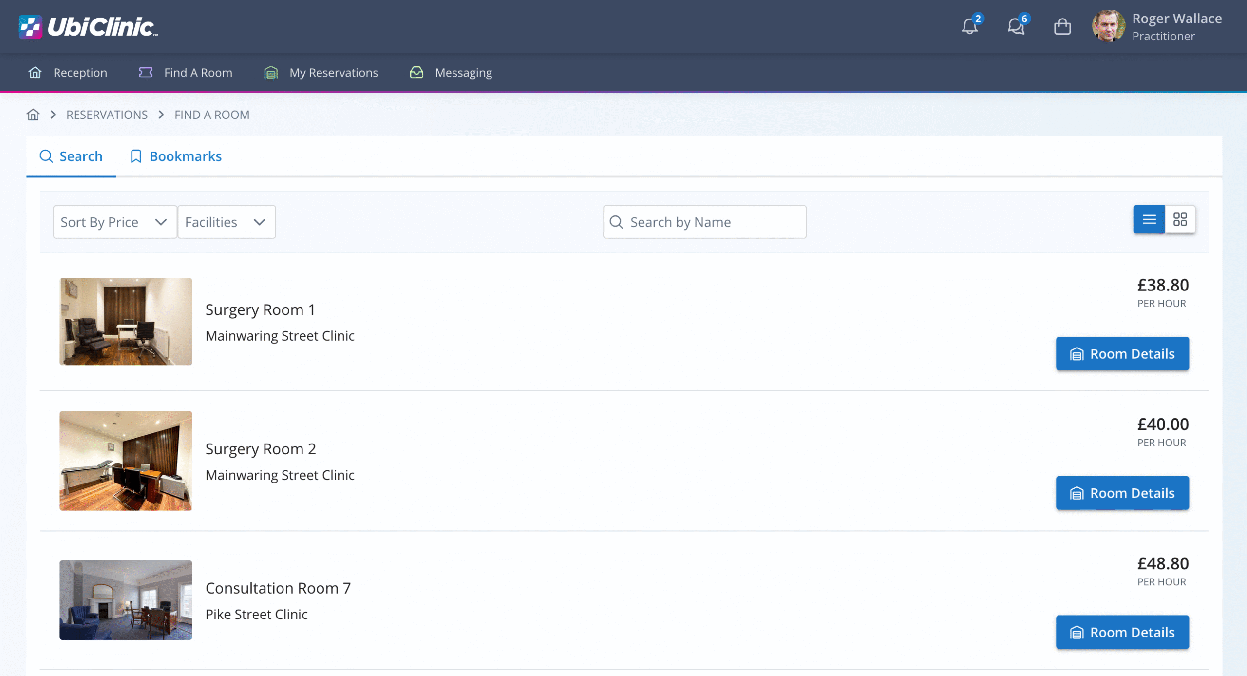This screenshot has width=1247, height=676.
Task: Open the notifications bell icon
Action: point(969,26)
